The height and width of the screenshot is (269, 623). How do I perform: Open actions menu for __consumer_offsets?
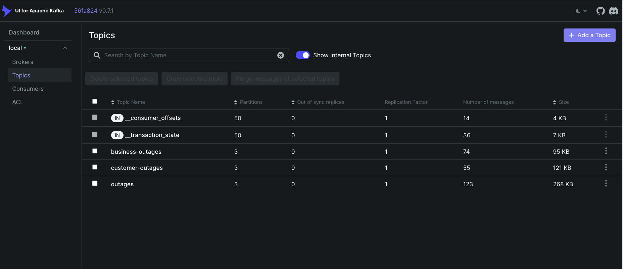click(606, 118)
